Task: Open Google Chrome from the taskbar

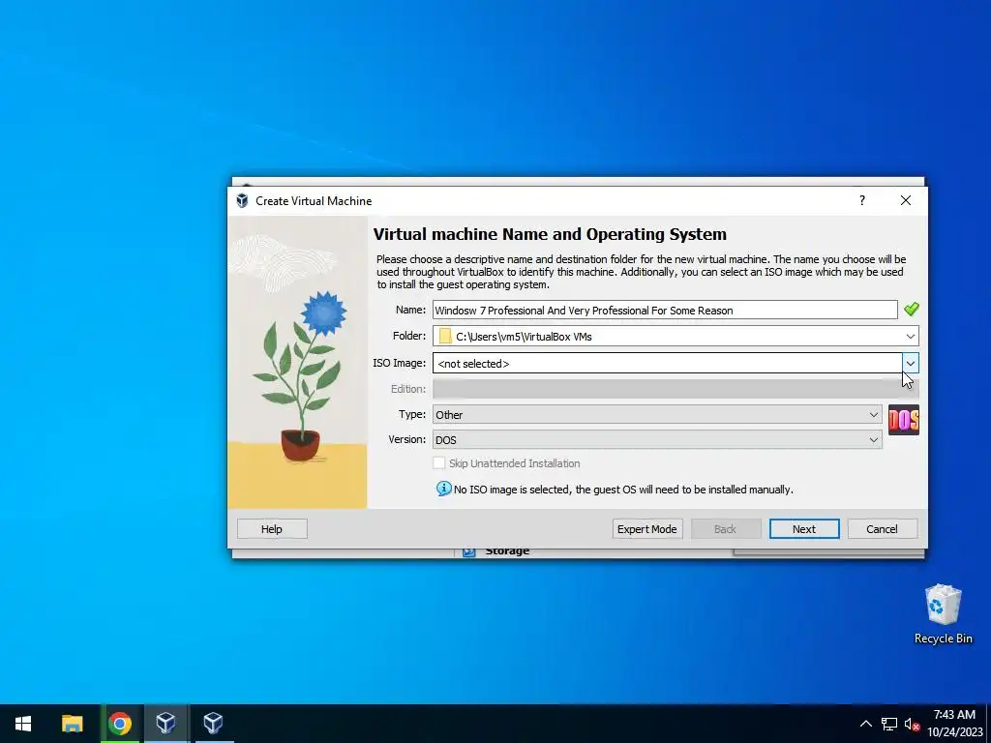Action: coord(119,724)
